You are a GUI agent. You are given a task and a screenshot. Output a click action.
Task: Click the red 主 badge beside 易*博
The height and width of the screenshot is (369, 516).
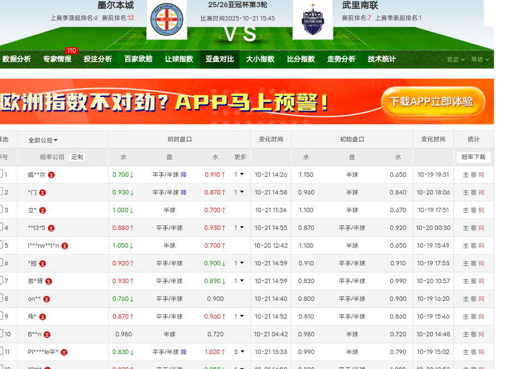pyautogui.click(x=49, y=281)
